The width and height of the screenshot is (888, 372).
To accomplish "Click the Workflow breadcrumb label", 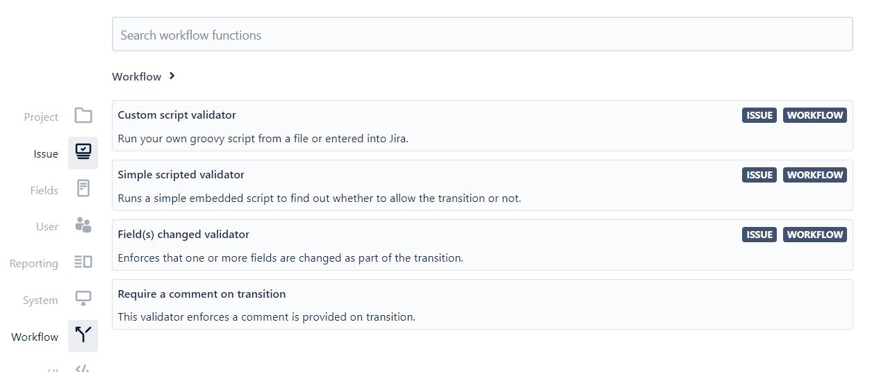I will [x=136, y=76].
